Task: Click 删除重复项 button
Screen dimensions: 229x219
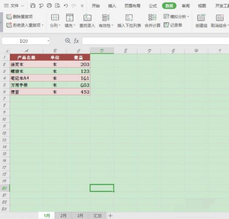Action: click(20, 16)
